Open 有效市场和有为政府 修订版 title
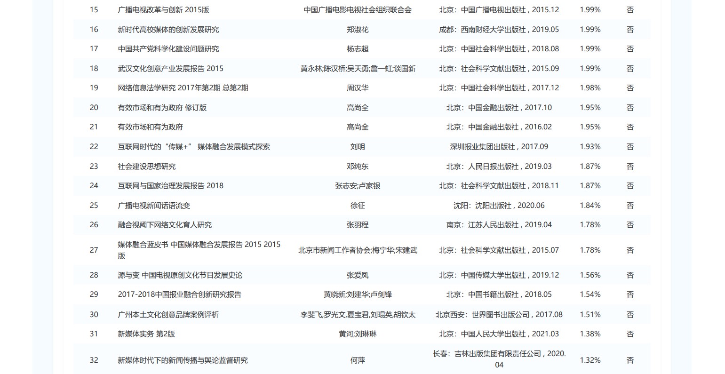725x374 pixels. pos(162,108)
